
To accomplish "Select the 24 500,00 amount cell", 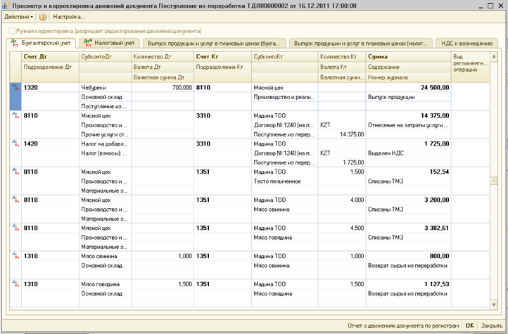I will point(408,88).
